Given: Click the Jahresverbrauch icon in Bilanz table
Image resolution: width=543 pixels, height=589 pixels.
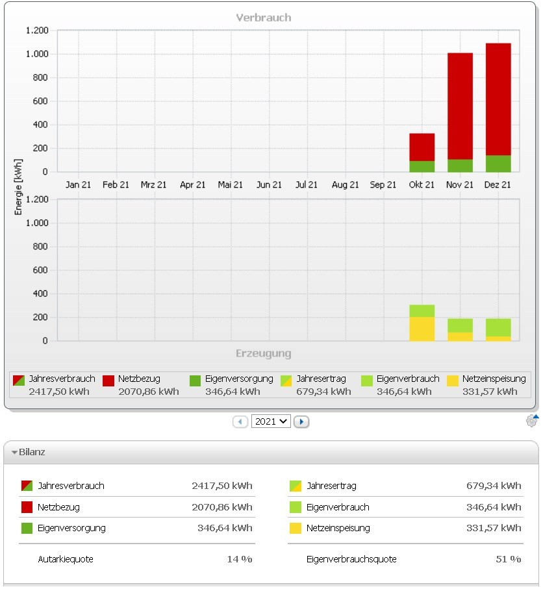Looking at the screenshot, I should [27, 486].
